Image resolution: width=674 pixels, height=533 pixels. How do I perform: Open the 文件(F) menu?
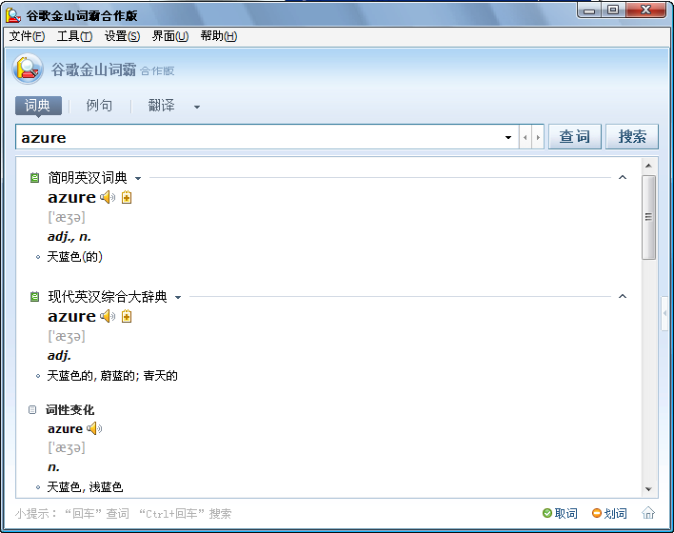click(27, 36)
